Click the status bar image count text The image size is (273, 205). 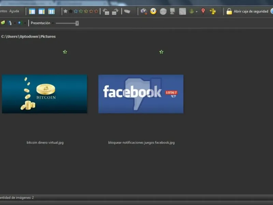pos(17,198)
